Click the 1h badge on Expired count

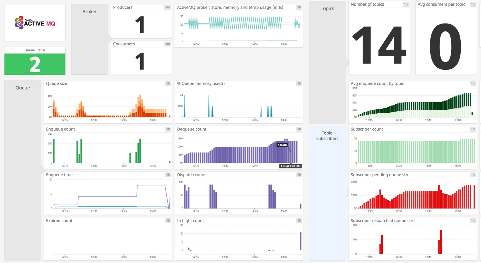point(168,220)
